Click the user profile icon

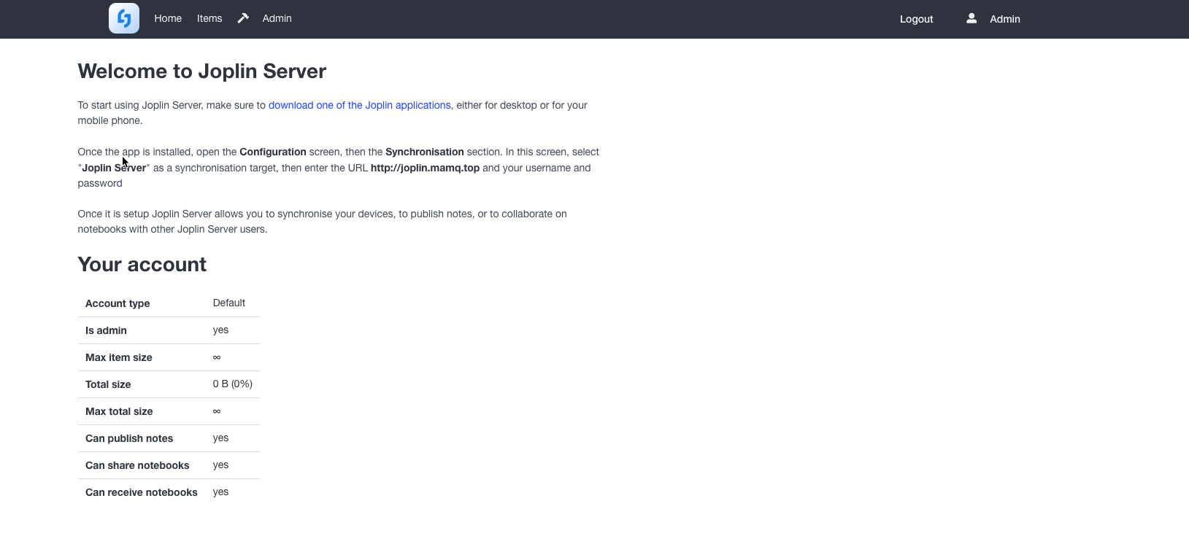click(x=971, y=18)
